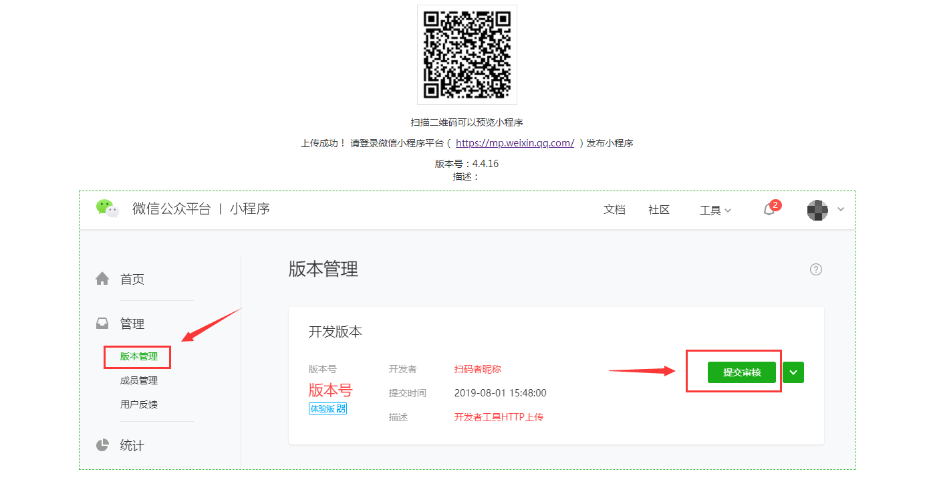Go to 首页 in the sidebar
Screen dimensions: 927x482
point(132,279)
